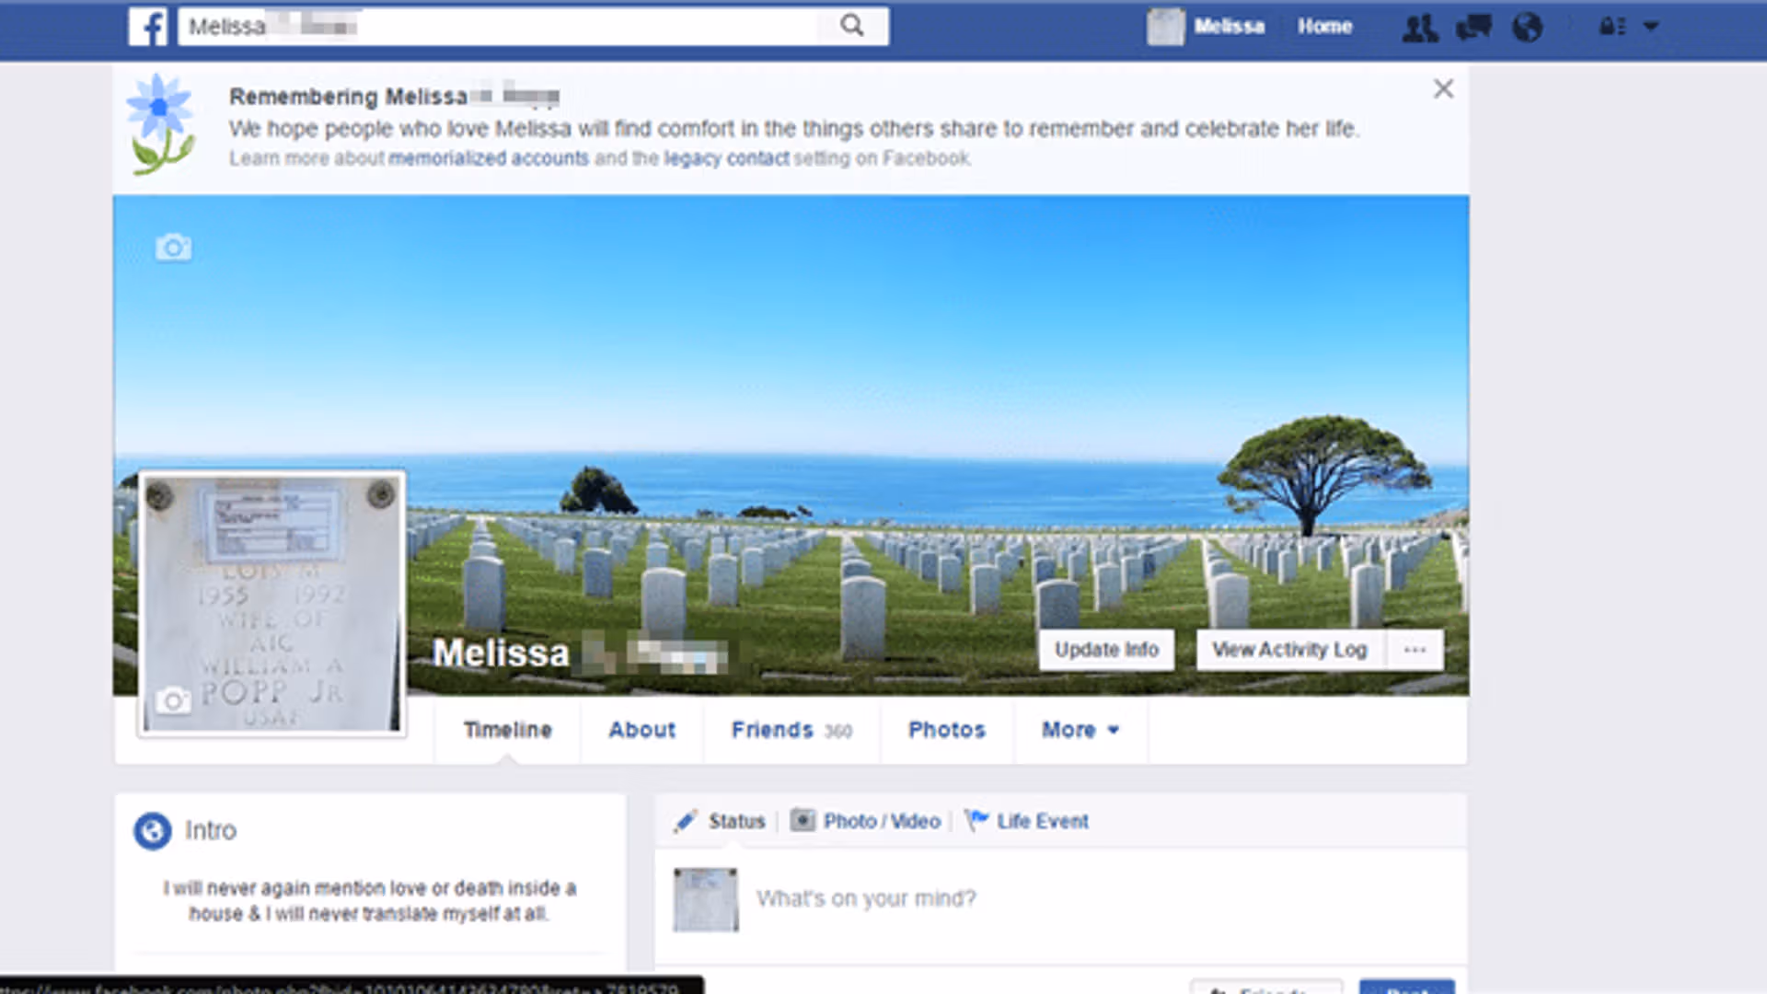Click the Intro globe icon
The image size is (1767, 994).
[x=153, y=830]
